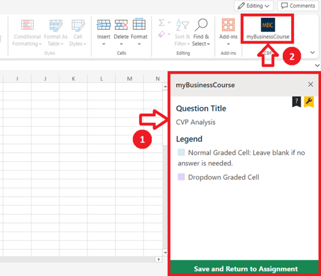Expand the AutoSum dropdown arrow
321x276 pixels.
(169, 23)
